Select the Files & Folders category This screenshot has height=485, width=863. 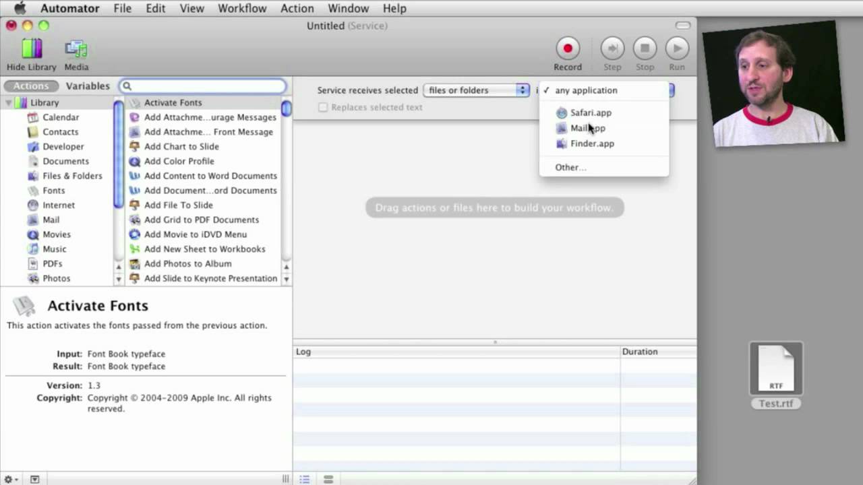tap(72, 176)
